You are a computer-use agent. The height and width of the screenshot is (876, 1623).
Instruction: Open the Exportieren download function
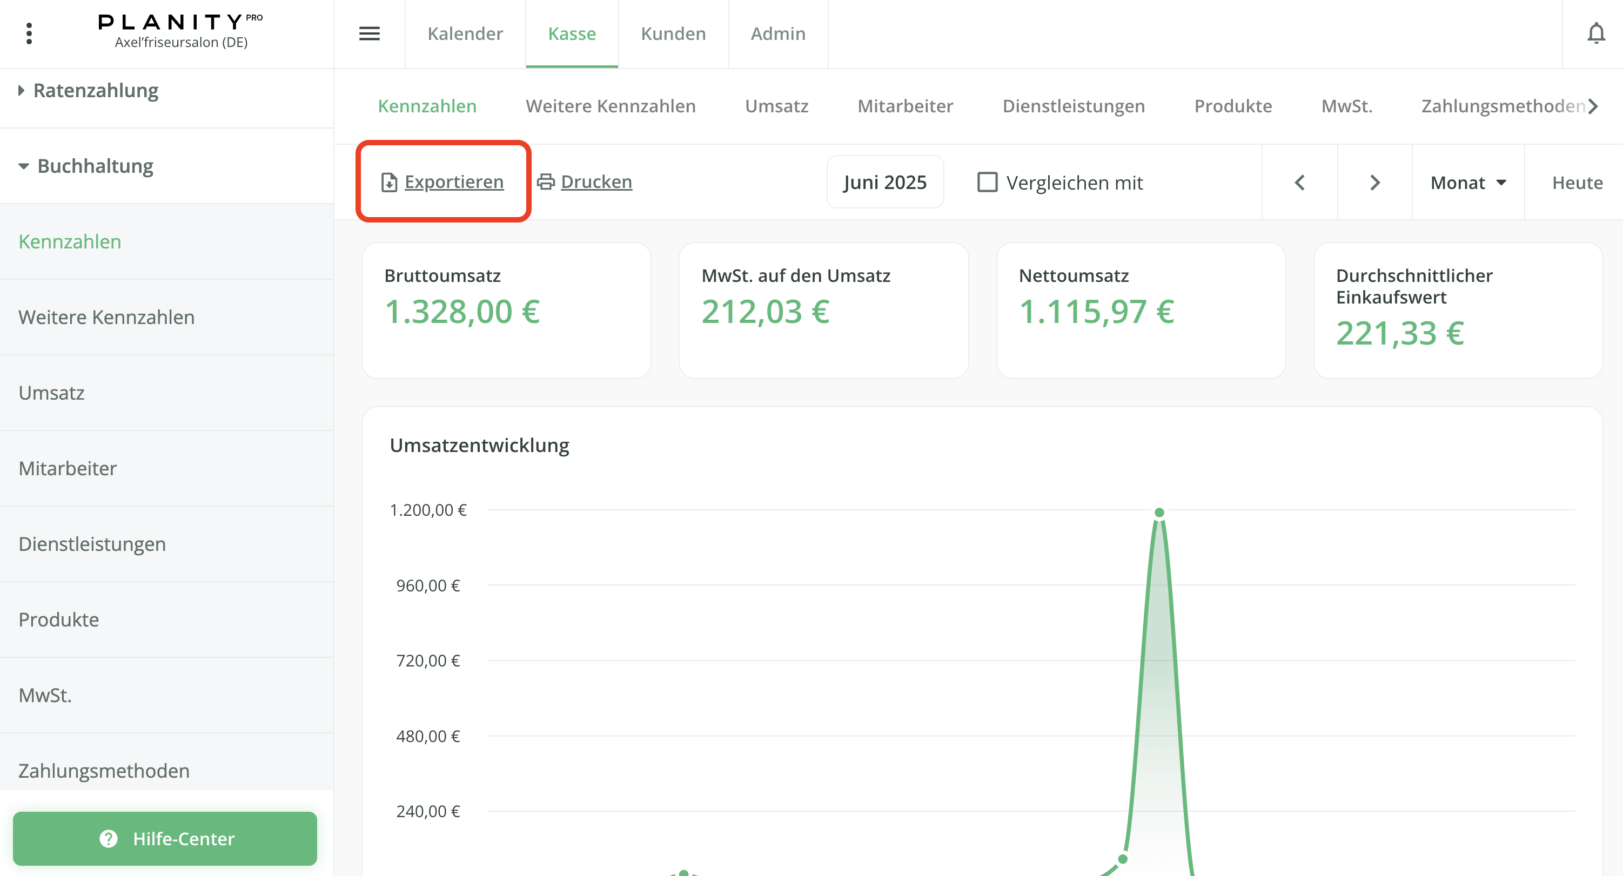[453, 181]
